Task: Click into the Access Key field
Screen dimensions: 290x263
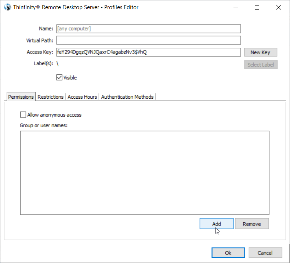Action: point(149,52)
